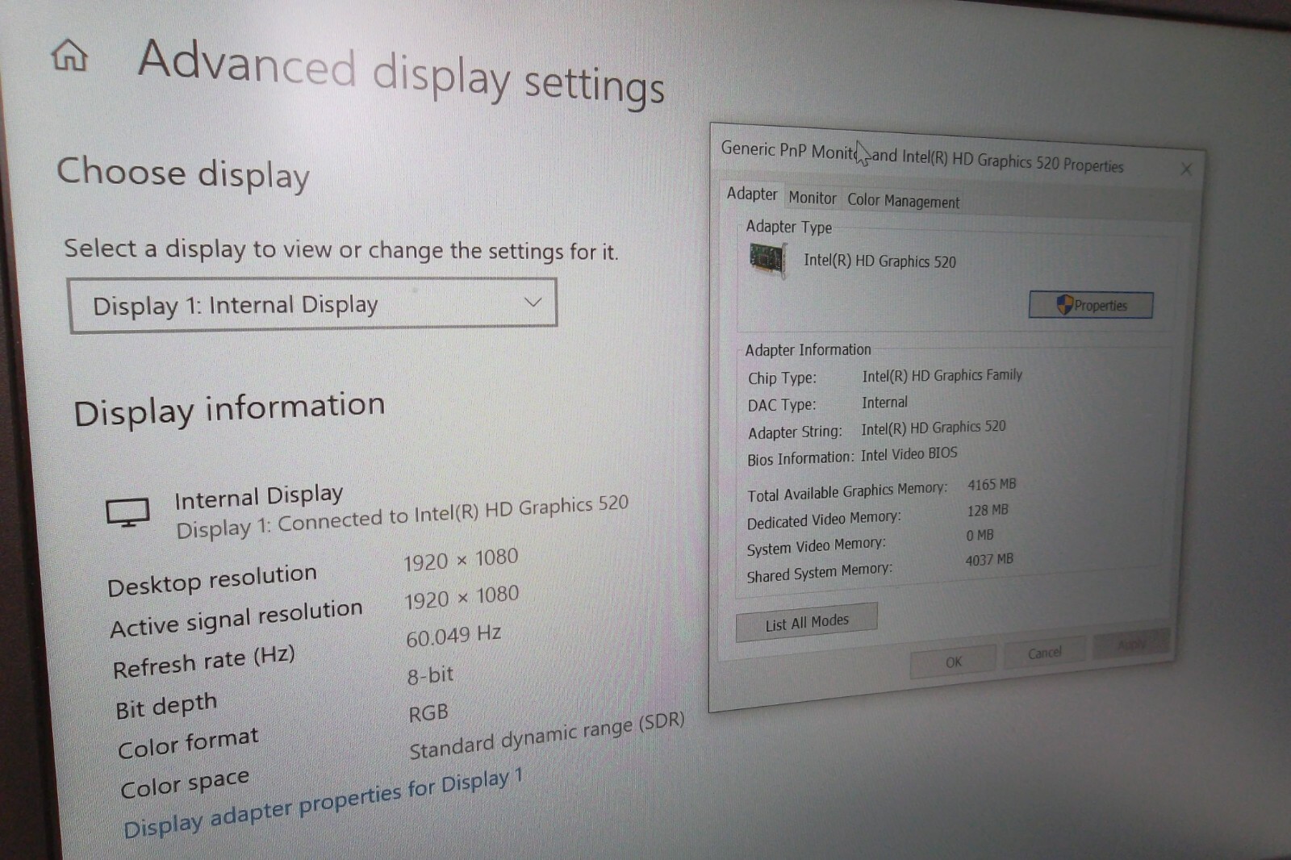Confirm with the OK button
1291x860 pixels.
point(953,662)
